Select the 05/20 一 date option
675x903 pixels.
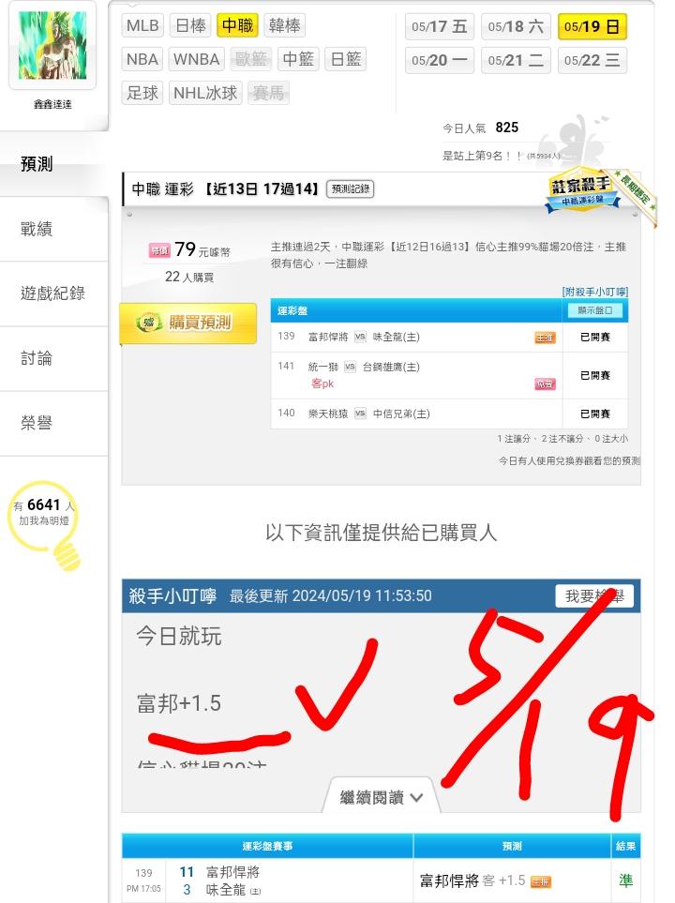tap(439, 60)
